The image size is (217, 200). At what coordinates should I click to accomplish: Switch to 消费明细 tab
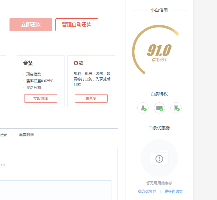[26, 135]
